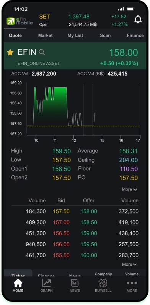The height and width of the screenshot is (305, 150).
Task: Select bid price 155.50
Action: [61, 255]
